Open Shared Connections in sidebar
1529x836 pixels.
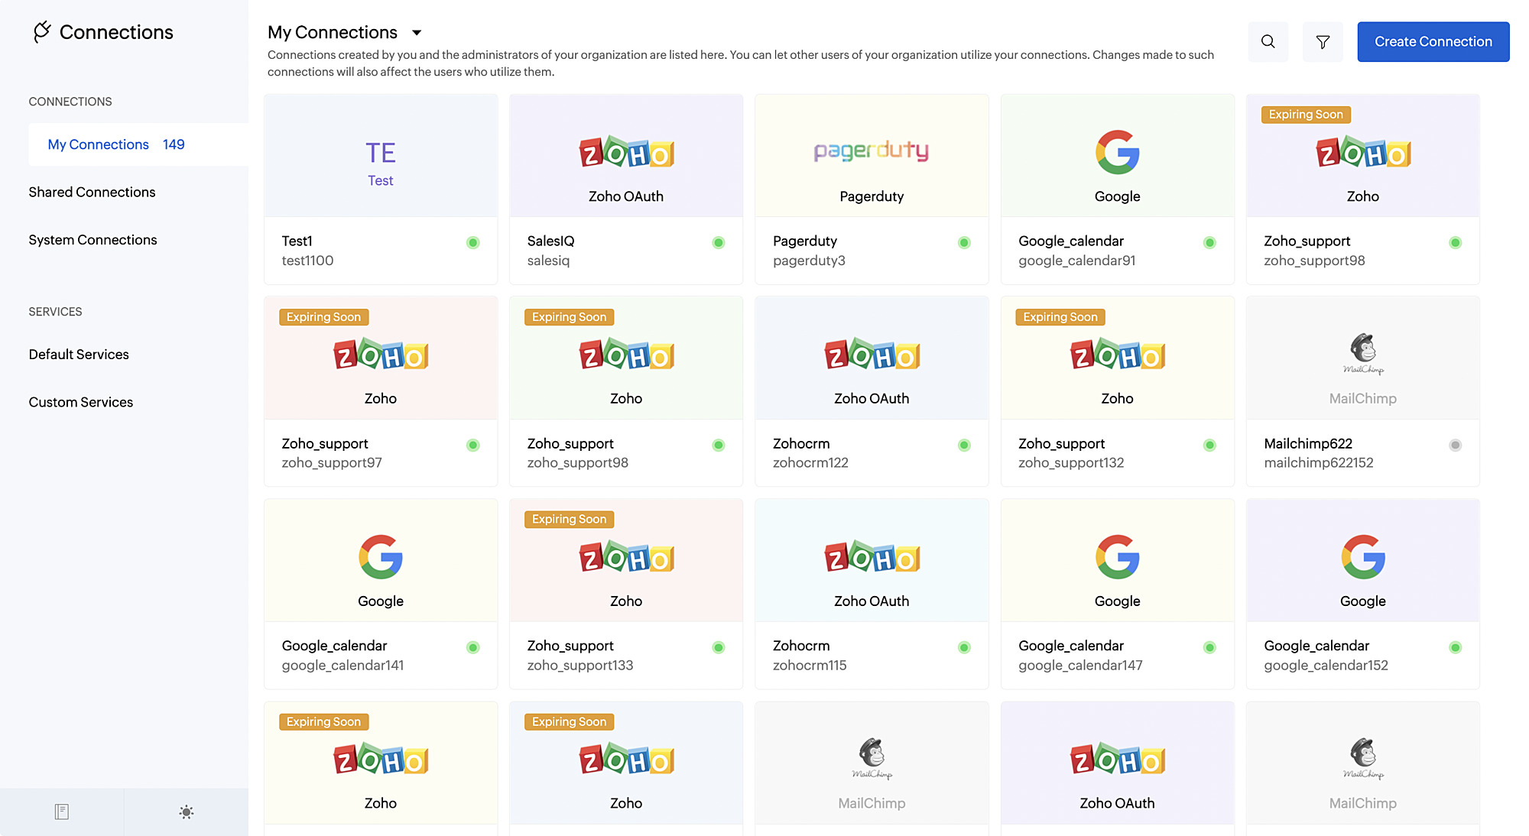click(x=92, y=193)
